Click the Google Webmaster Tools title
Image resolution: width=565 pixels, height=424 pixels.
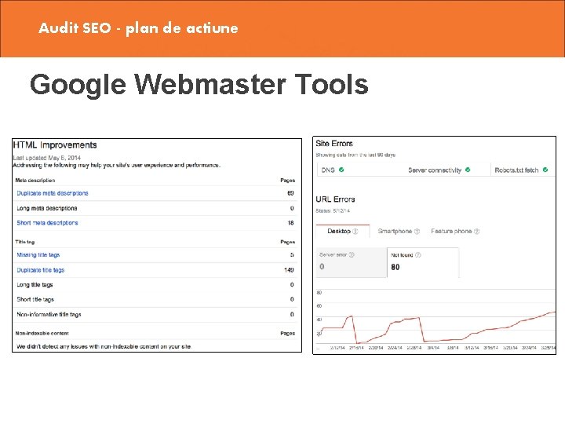[199, 84]
